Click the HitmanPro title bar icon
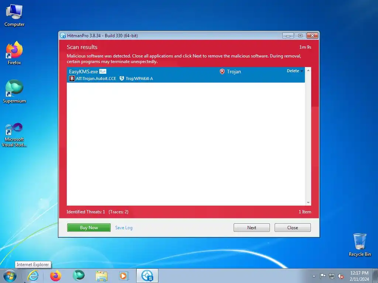The width and height of the screenshot is (378, 283). click(x=63, y=36)
